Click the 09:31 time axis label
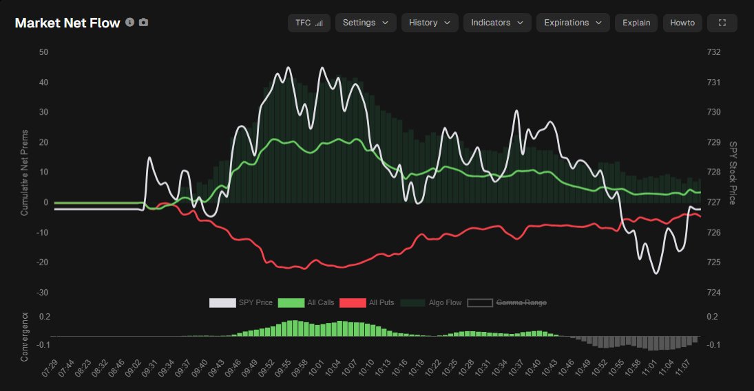The height and width of the screenshot is (391, 754). click(x=149, y=368)
